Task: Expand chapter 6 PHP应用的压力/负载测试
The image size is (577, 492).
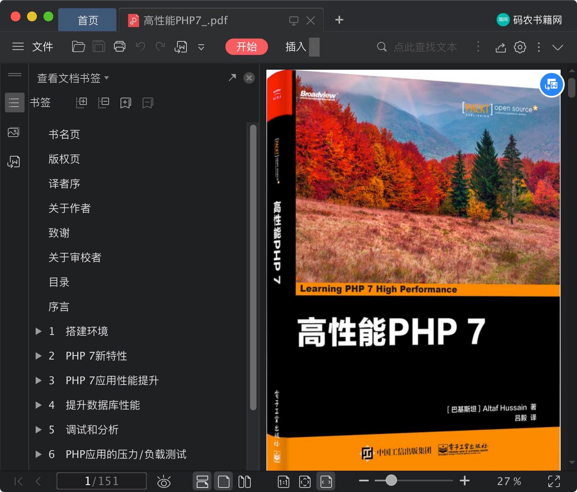Action: [x=39, y=454]
